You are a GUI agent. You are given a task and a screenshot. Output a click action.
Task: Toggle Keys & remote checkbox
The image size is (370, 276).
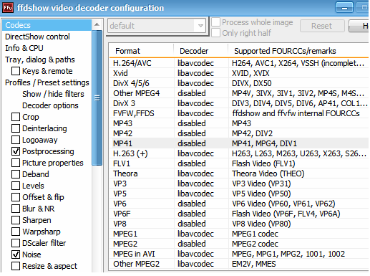16,71
